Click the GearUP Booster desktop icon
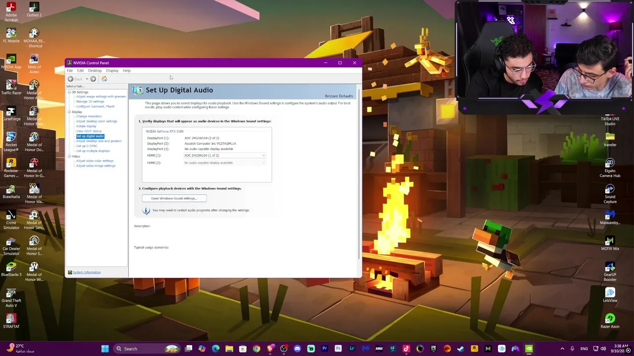Viewport: 634px width, 356px height. pos(610,271)
